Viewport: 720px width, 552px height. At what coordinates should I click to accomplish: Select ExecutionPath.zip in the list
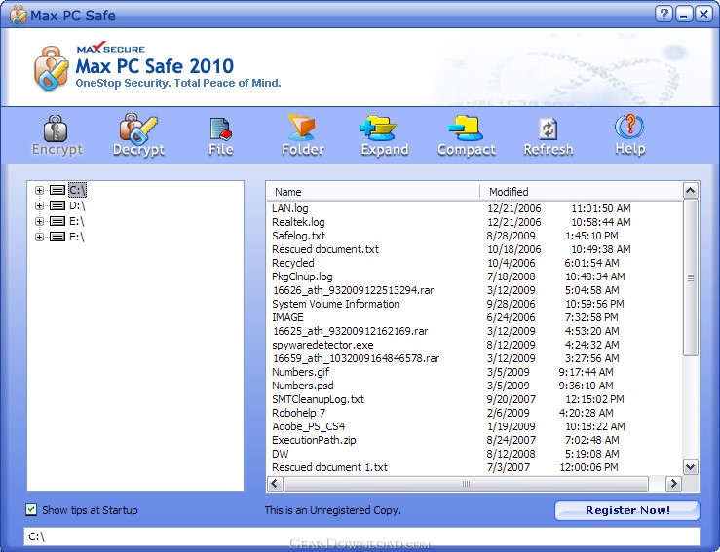click(x=314, y=440)
